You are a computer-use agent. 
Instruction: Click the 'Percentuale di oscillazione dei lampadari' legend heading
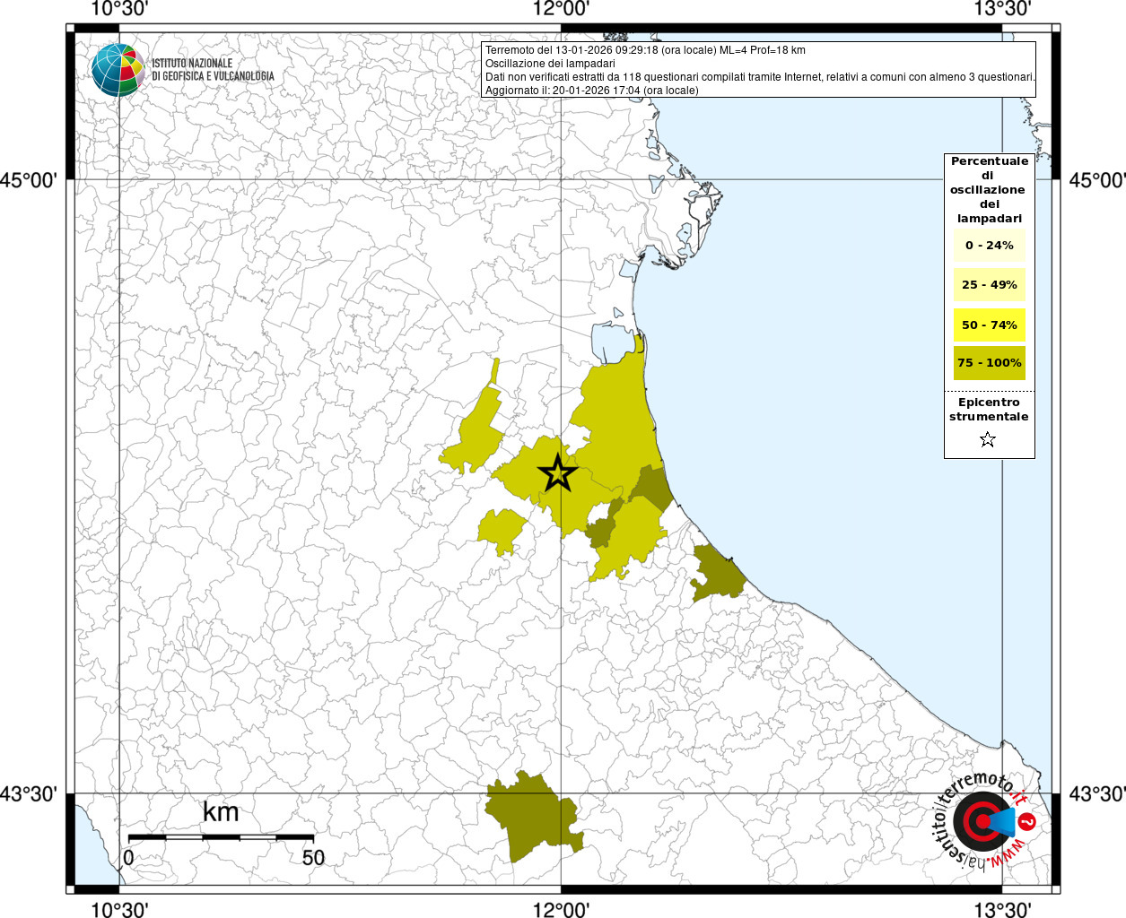tap(989, 189)
